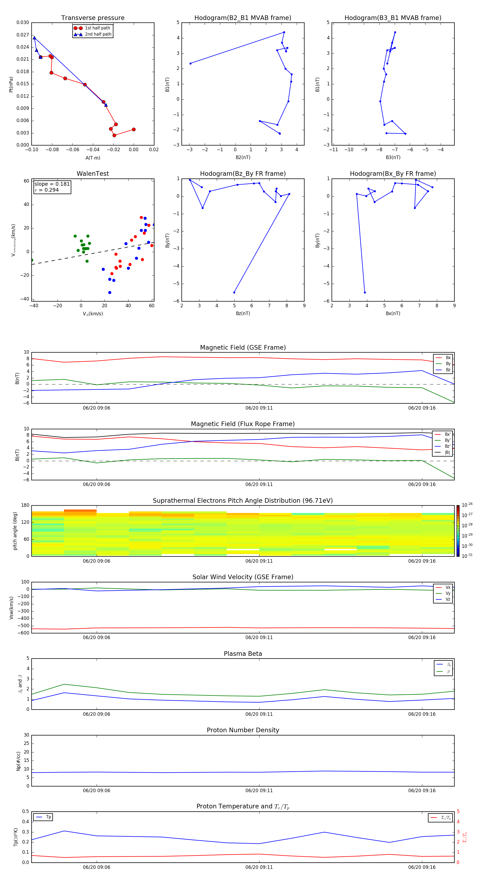Select the By' legend entry in Flux Rope panel
Screen dimensions: 486x891
[443, 440]
